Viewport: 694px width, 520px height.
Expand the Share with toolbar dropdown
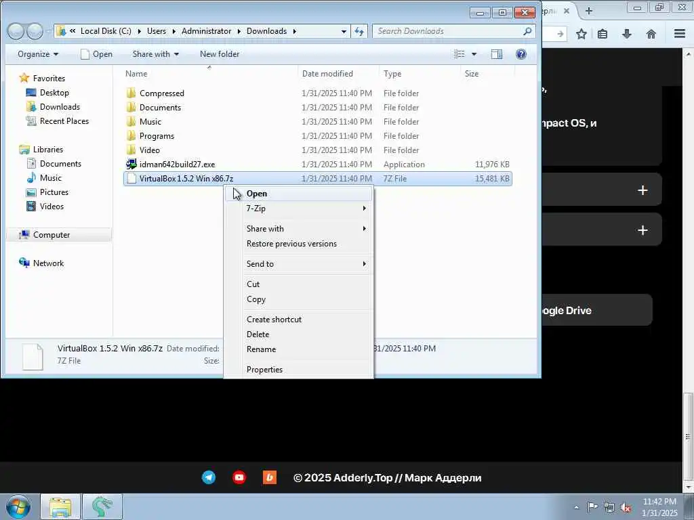pos(155,54)
